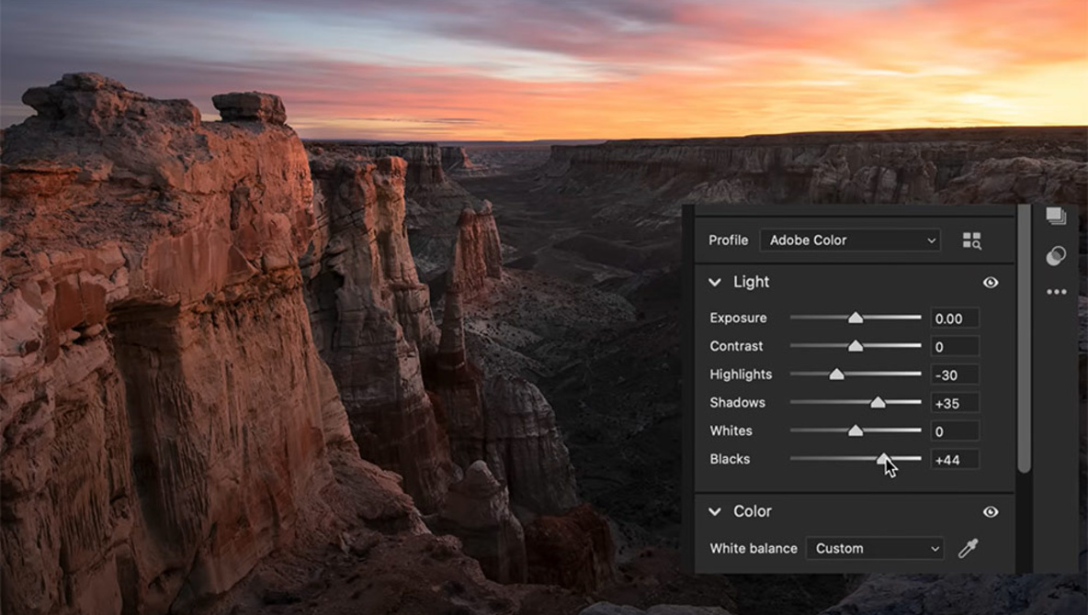Click the Shadows label
The image size is (1088, 615).
click(738, 403)
